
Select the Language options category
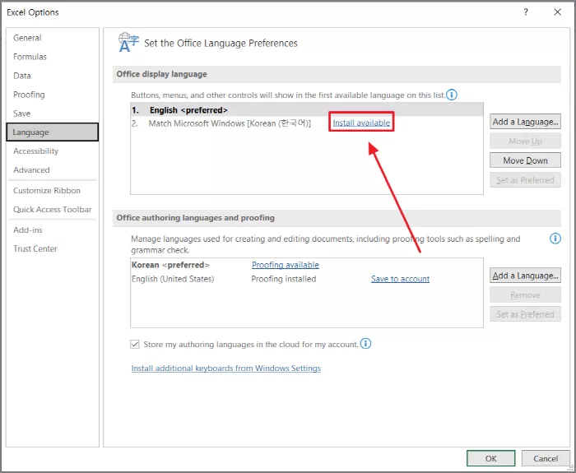click(x=52, y=132)
